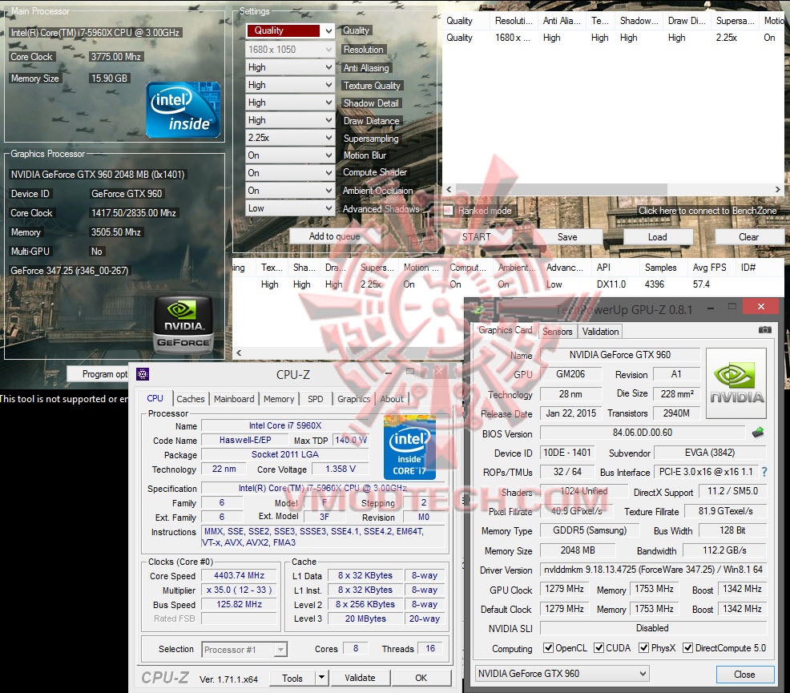The height and width of the screenshot is (693, 790).
Task: Click the Close button in GPU-Z
Action: (744, 675)
